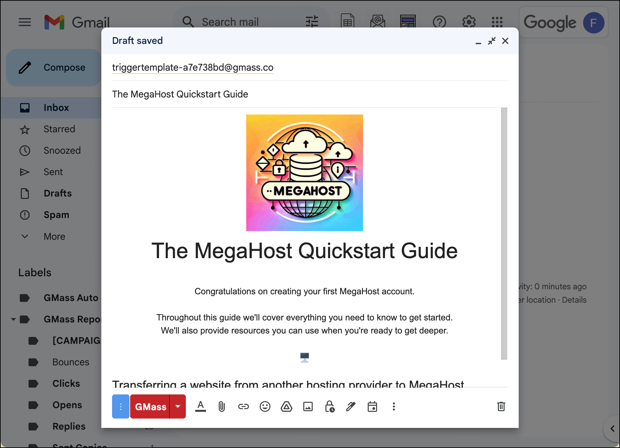
Task: Open GMass settings blue dots button
Action: point(121,406)
